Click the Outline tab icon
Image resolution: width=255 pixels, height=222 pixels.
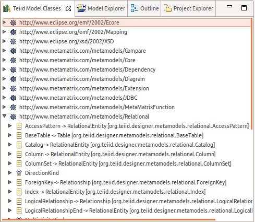134,8
